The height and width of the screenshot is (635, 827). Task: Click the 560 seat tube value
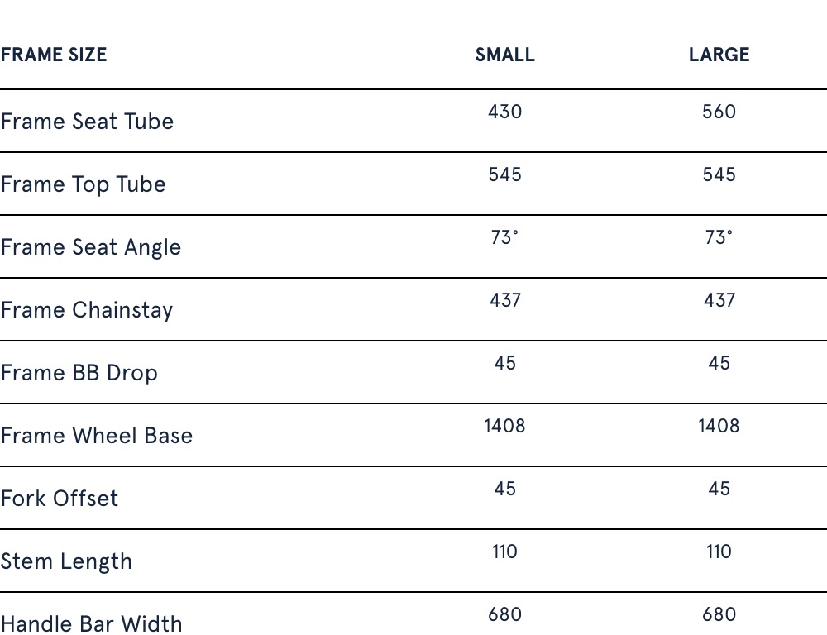(719, 112)
